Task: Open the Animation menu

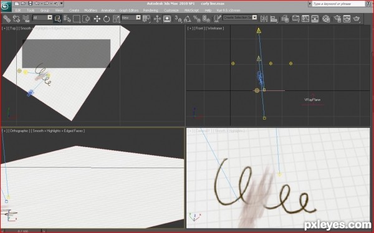Action: [108, 10]
